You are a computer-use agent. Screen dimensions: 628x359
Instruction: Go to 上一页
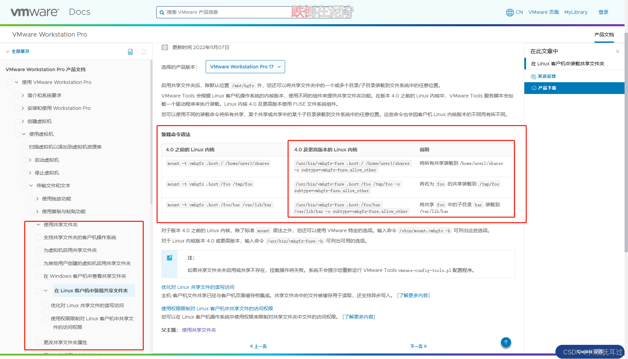(x=258, y=346)
